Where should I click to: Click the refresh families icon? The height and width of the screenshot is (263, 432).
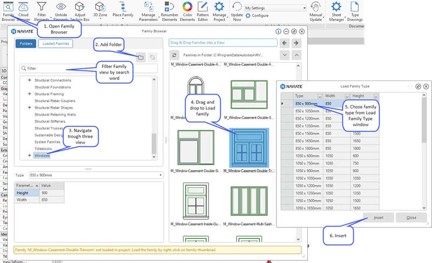click(x=174, y=55)
